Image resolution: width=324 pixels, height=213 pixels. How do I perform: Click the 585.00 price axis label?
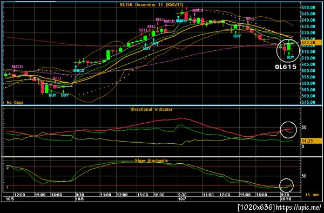[x=308, y=90]
